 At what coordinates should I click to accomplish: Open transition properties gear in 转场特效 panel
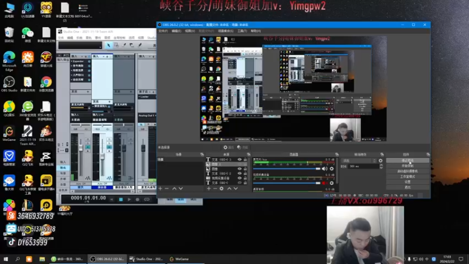[x=380, y=161]
